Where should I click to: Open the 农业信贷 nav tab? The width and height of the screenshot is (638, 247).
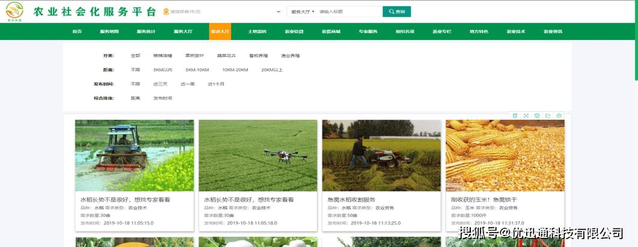click(294, 31)
